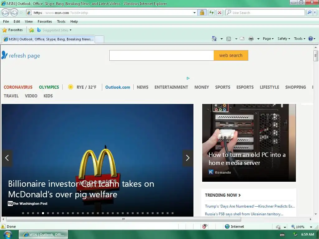Open the View menu

(29, 21)
